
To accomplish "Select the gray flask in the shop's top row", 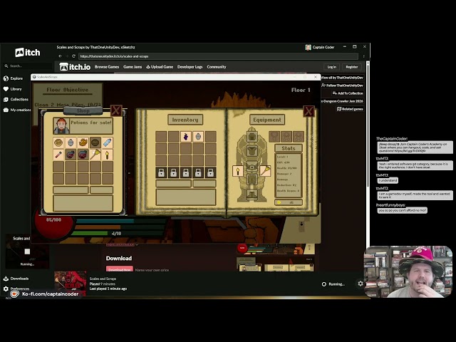I will (x=71, y=142).
